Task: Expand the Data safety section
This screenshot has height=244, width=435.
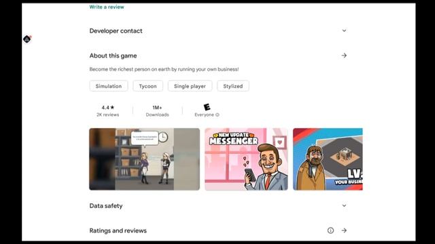Action: pos(344,205)
